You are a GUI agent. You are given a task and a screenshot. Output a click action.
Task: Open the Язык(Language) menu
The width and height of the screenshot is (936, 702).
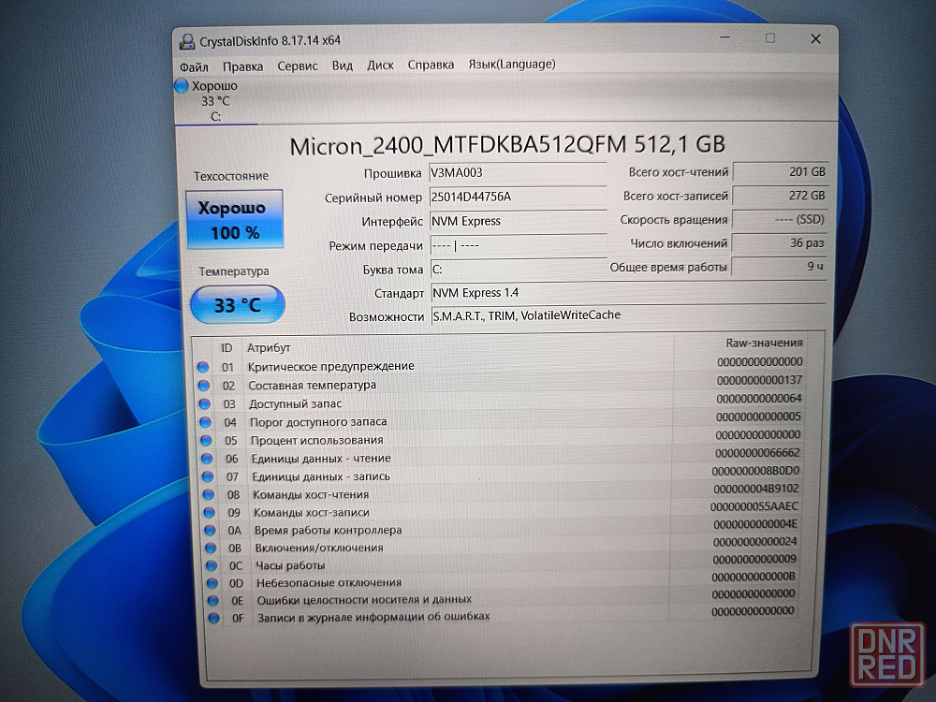pyautogui.click(x=511, y=65)
